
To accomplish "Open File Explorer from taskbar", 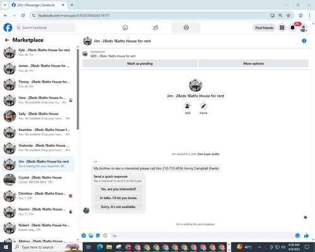I will pyautogui.click(x=109, y=247).
